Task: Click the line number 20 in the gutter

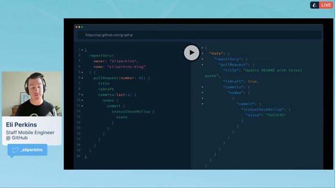Action: (79, 156)
